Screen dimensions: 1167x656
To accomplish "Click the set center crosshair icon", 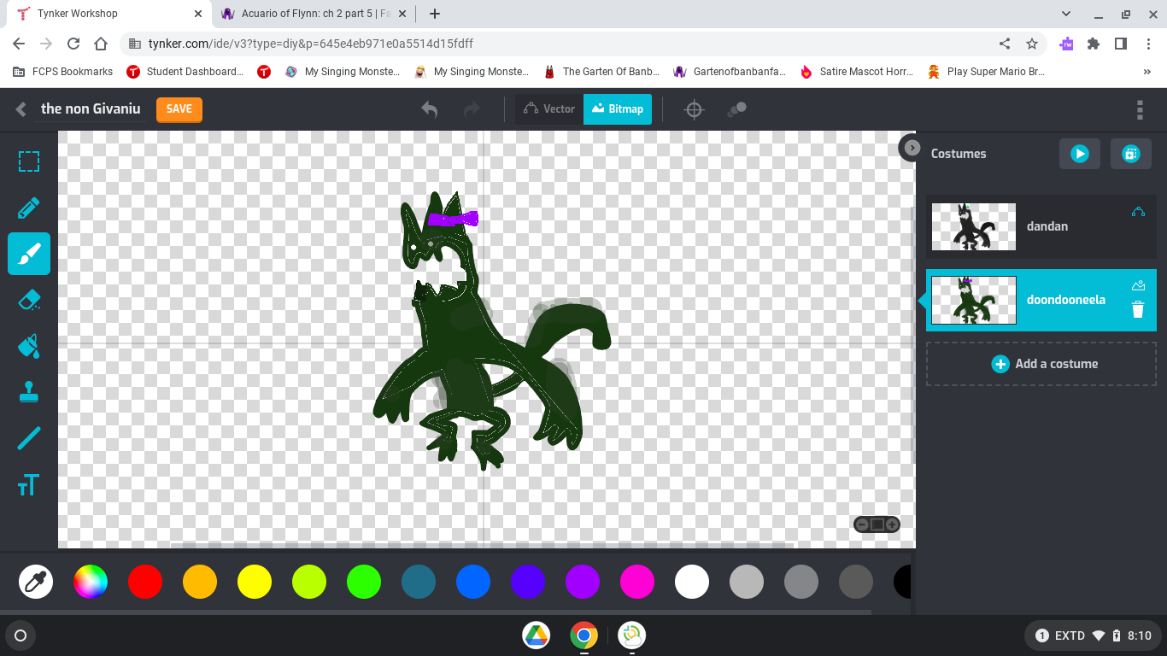I will click(694, 109).
